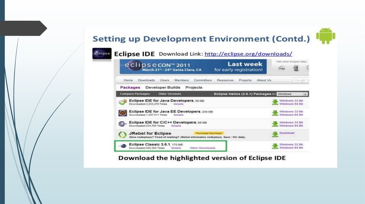Open the Resources navigation item

225,80
